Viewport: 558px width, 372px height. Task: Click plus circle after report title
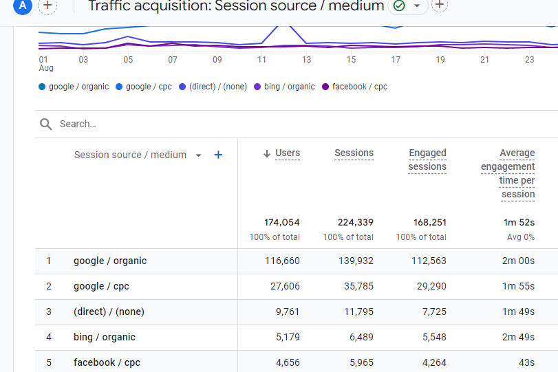click(440, 5)
